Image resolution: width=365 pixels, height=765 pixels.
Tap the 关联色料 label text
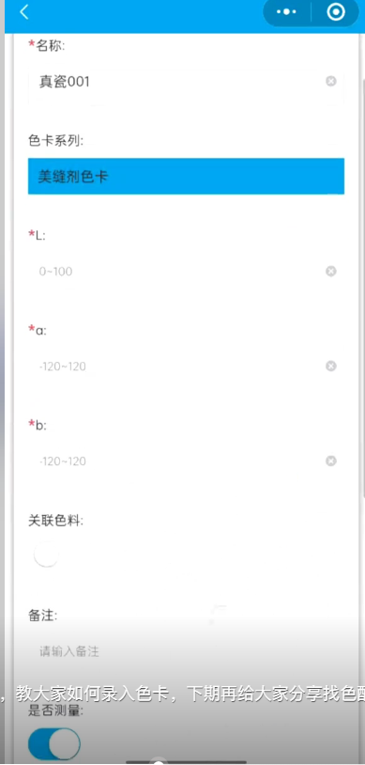56,521
